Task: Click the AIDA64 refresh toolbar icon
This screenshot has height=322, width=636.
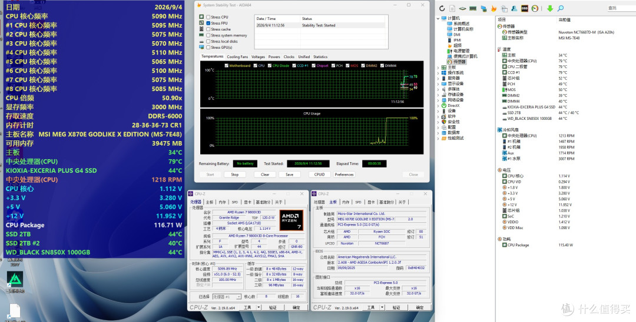Action: [x=442, y=8]
